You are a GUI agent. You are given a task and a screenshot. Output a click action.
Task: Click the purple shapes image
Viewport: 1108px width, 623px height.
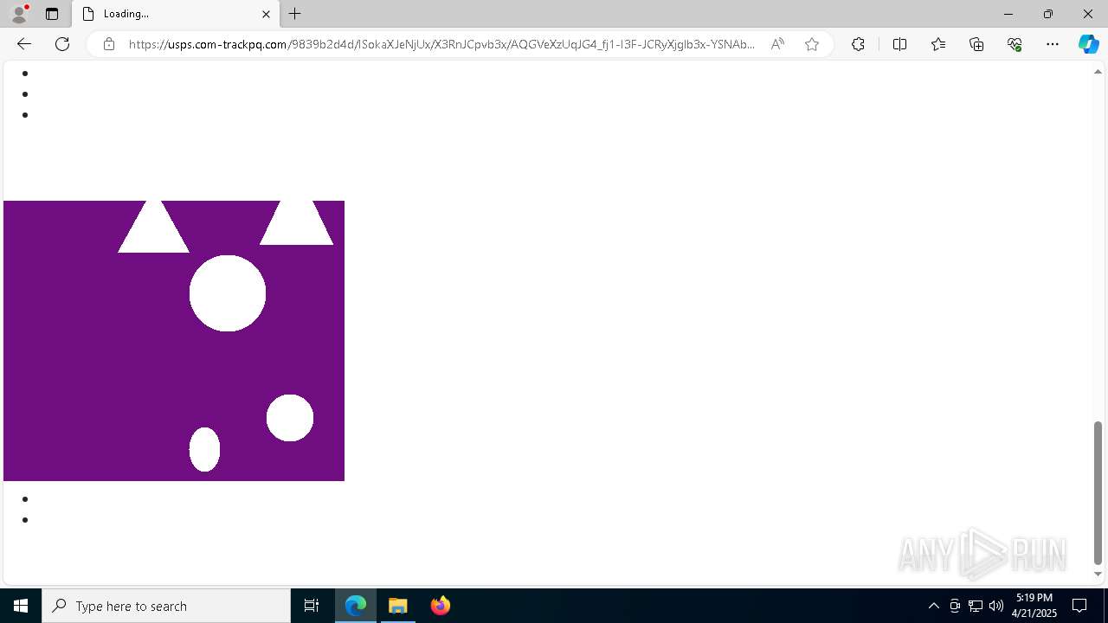coord(174,341)
